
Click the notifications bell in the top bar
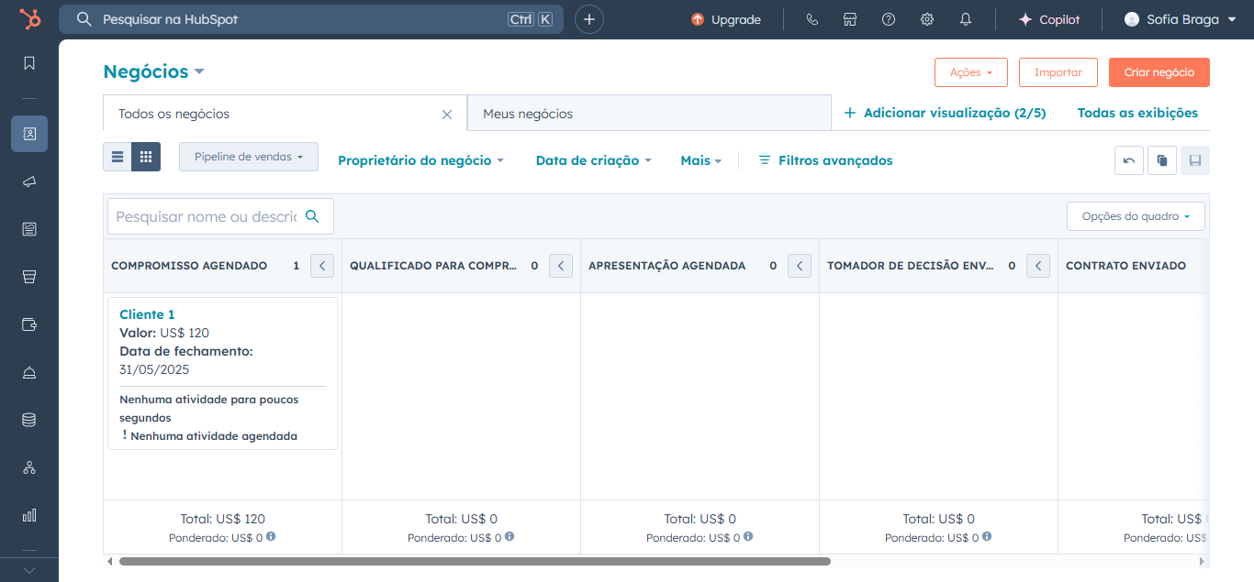(x=965, y=18)
